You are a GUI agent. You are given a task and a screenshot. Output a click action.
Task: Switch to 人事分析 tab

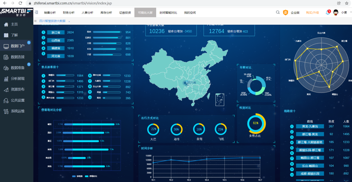click(x=87, y=13)
